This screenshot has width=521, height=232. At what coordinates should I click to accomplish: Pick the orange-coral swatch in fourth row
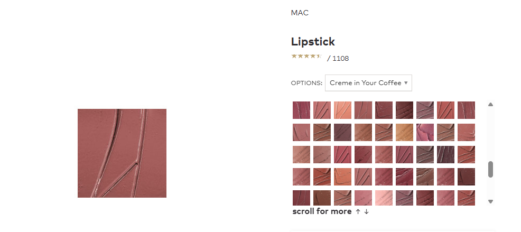coord(342,176)
